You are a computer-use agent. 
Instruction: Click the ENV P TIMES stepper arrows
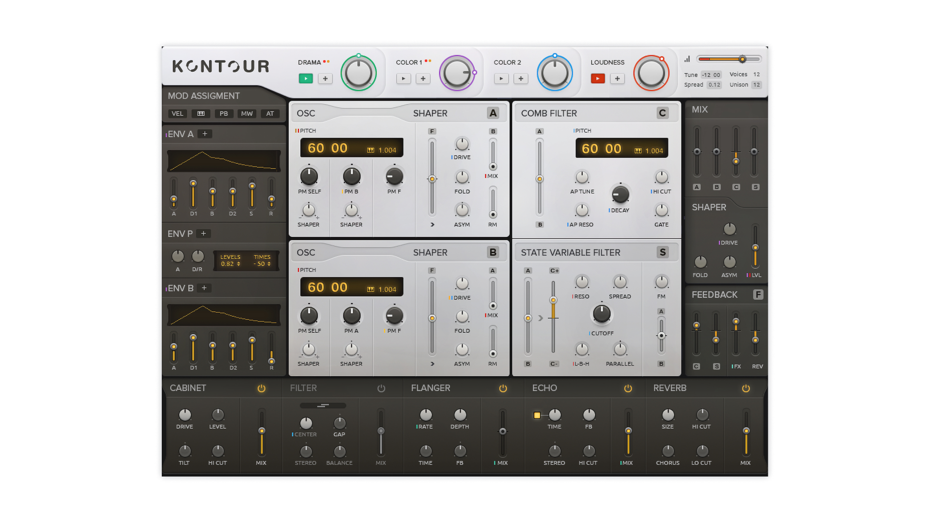tap(269, 264)
